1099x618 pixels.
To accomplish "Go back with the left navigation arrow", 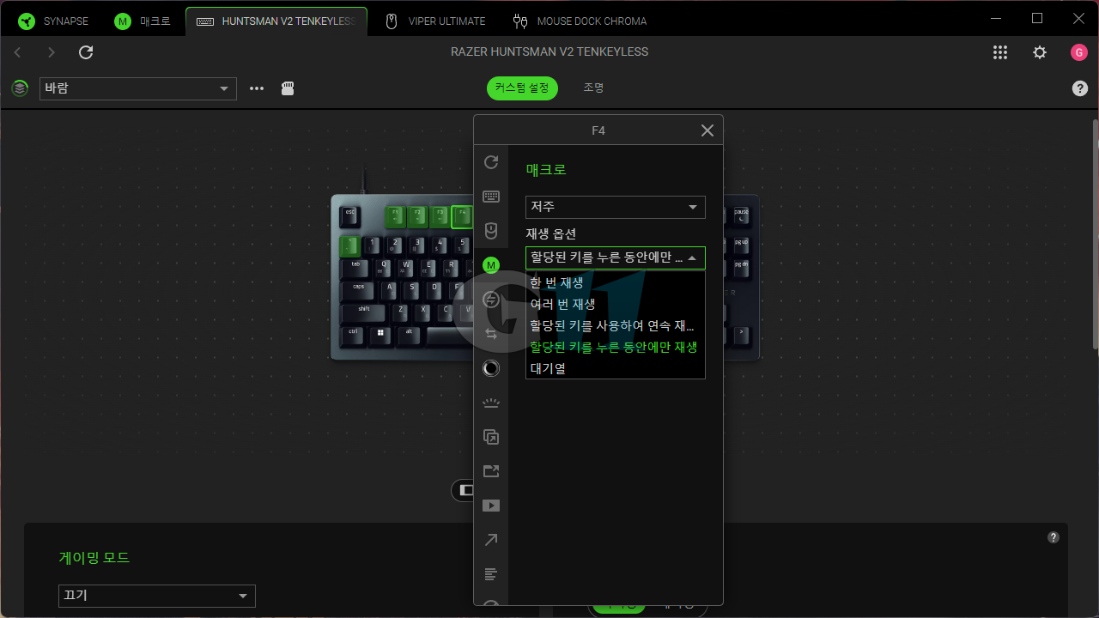I will pyautogui.click(x=18, y=52).
